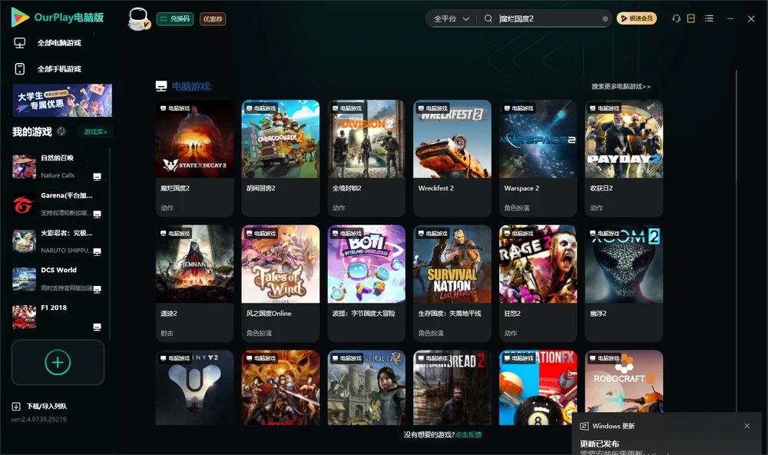Screen dimensions: 768x455
Task: Click the yellow square icon in title bar
Action: (x=691, y=18)
